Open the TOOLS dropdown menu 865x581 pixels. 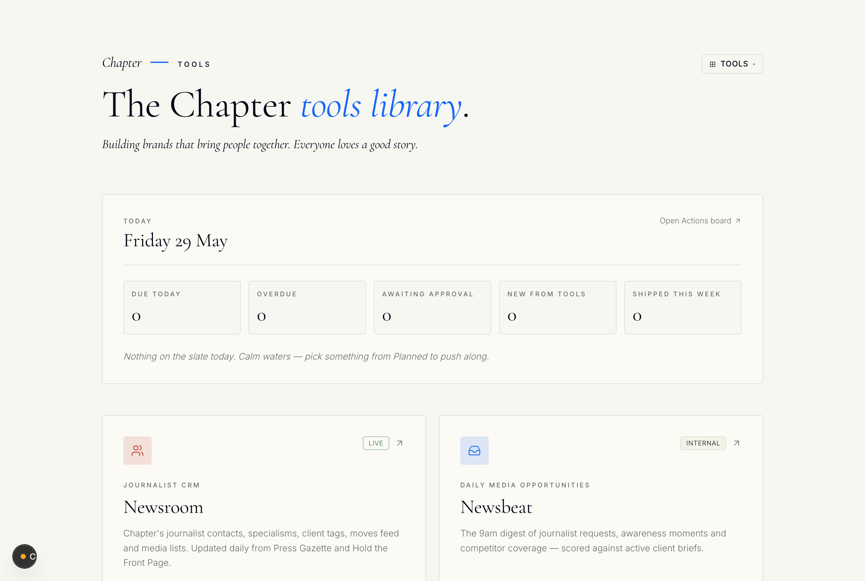tap(732, 64)
